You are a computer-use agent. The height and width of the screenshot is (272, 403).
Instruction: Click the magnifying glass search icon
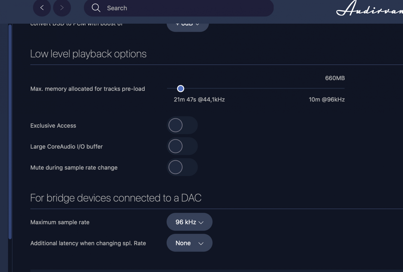[96, 8]
